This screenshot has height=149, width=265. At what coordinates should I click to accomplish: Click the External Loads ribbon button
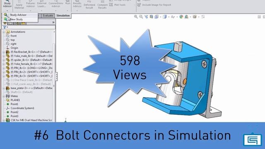[x=42, y=4]
